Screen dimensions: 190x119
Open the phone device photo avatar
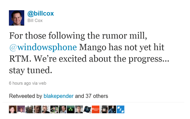click(x=104, y=109)
